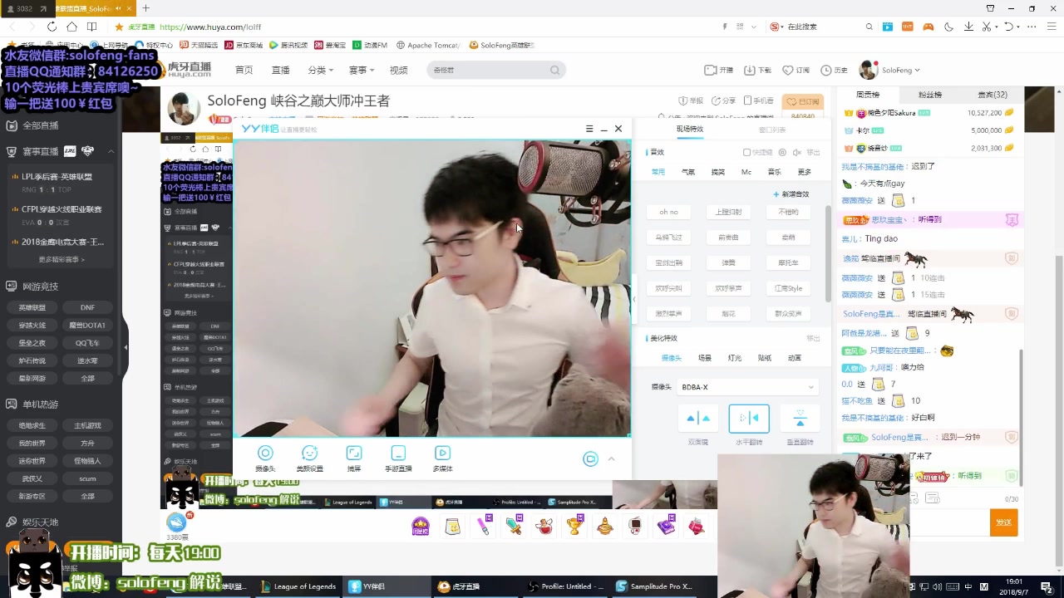Click the 发送 send chat button

coord(1003,522)
